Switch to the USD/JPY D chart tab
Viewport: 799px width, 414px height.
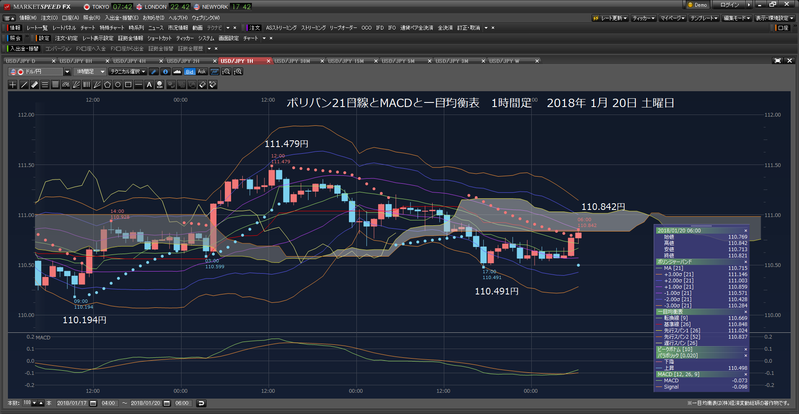(28, 61)
